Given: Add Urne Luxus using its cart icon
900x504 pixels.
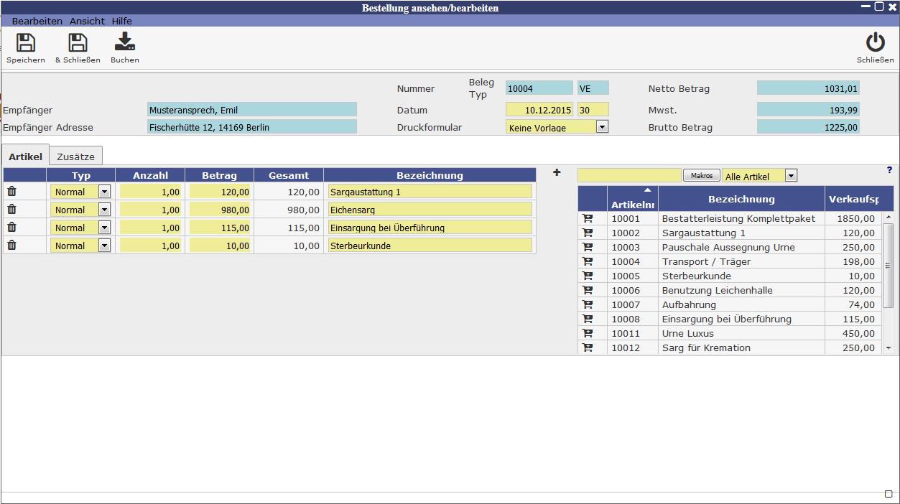Looking at the screenshot, I should 588,333.
